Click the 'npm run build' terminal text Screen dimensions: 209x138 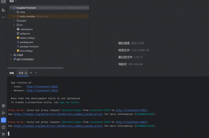point(69,102)
